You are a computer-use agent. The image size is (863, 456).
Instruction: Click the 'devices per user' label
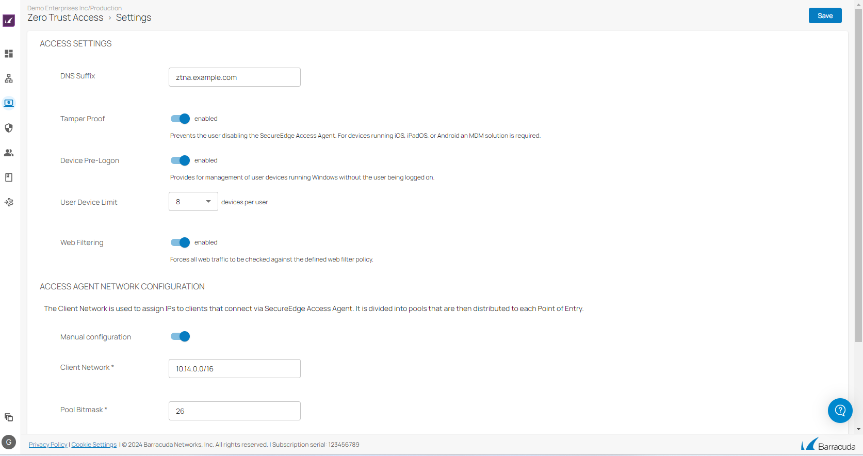tap(245, 202)
